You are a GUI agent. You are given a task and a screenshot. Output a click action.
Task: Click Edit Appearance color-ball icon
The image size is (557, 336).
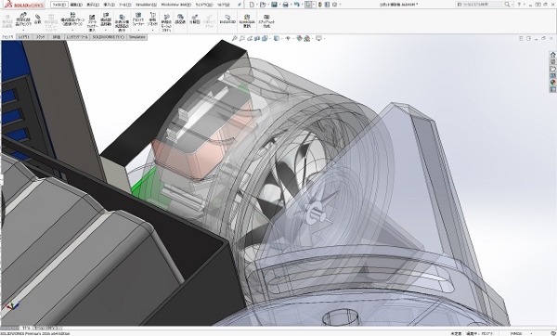click(x=299, y=38)
